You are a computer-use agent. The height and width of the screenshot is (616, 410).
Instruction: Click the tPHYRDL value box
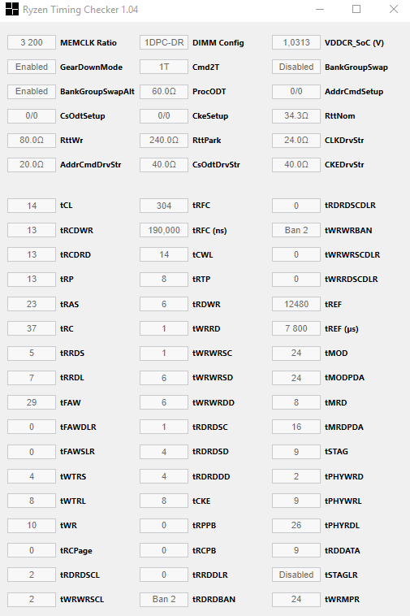point(296,525)
